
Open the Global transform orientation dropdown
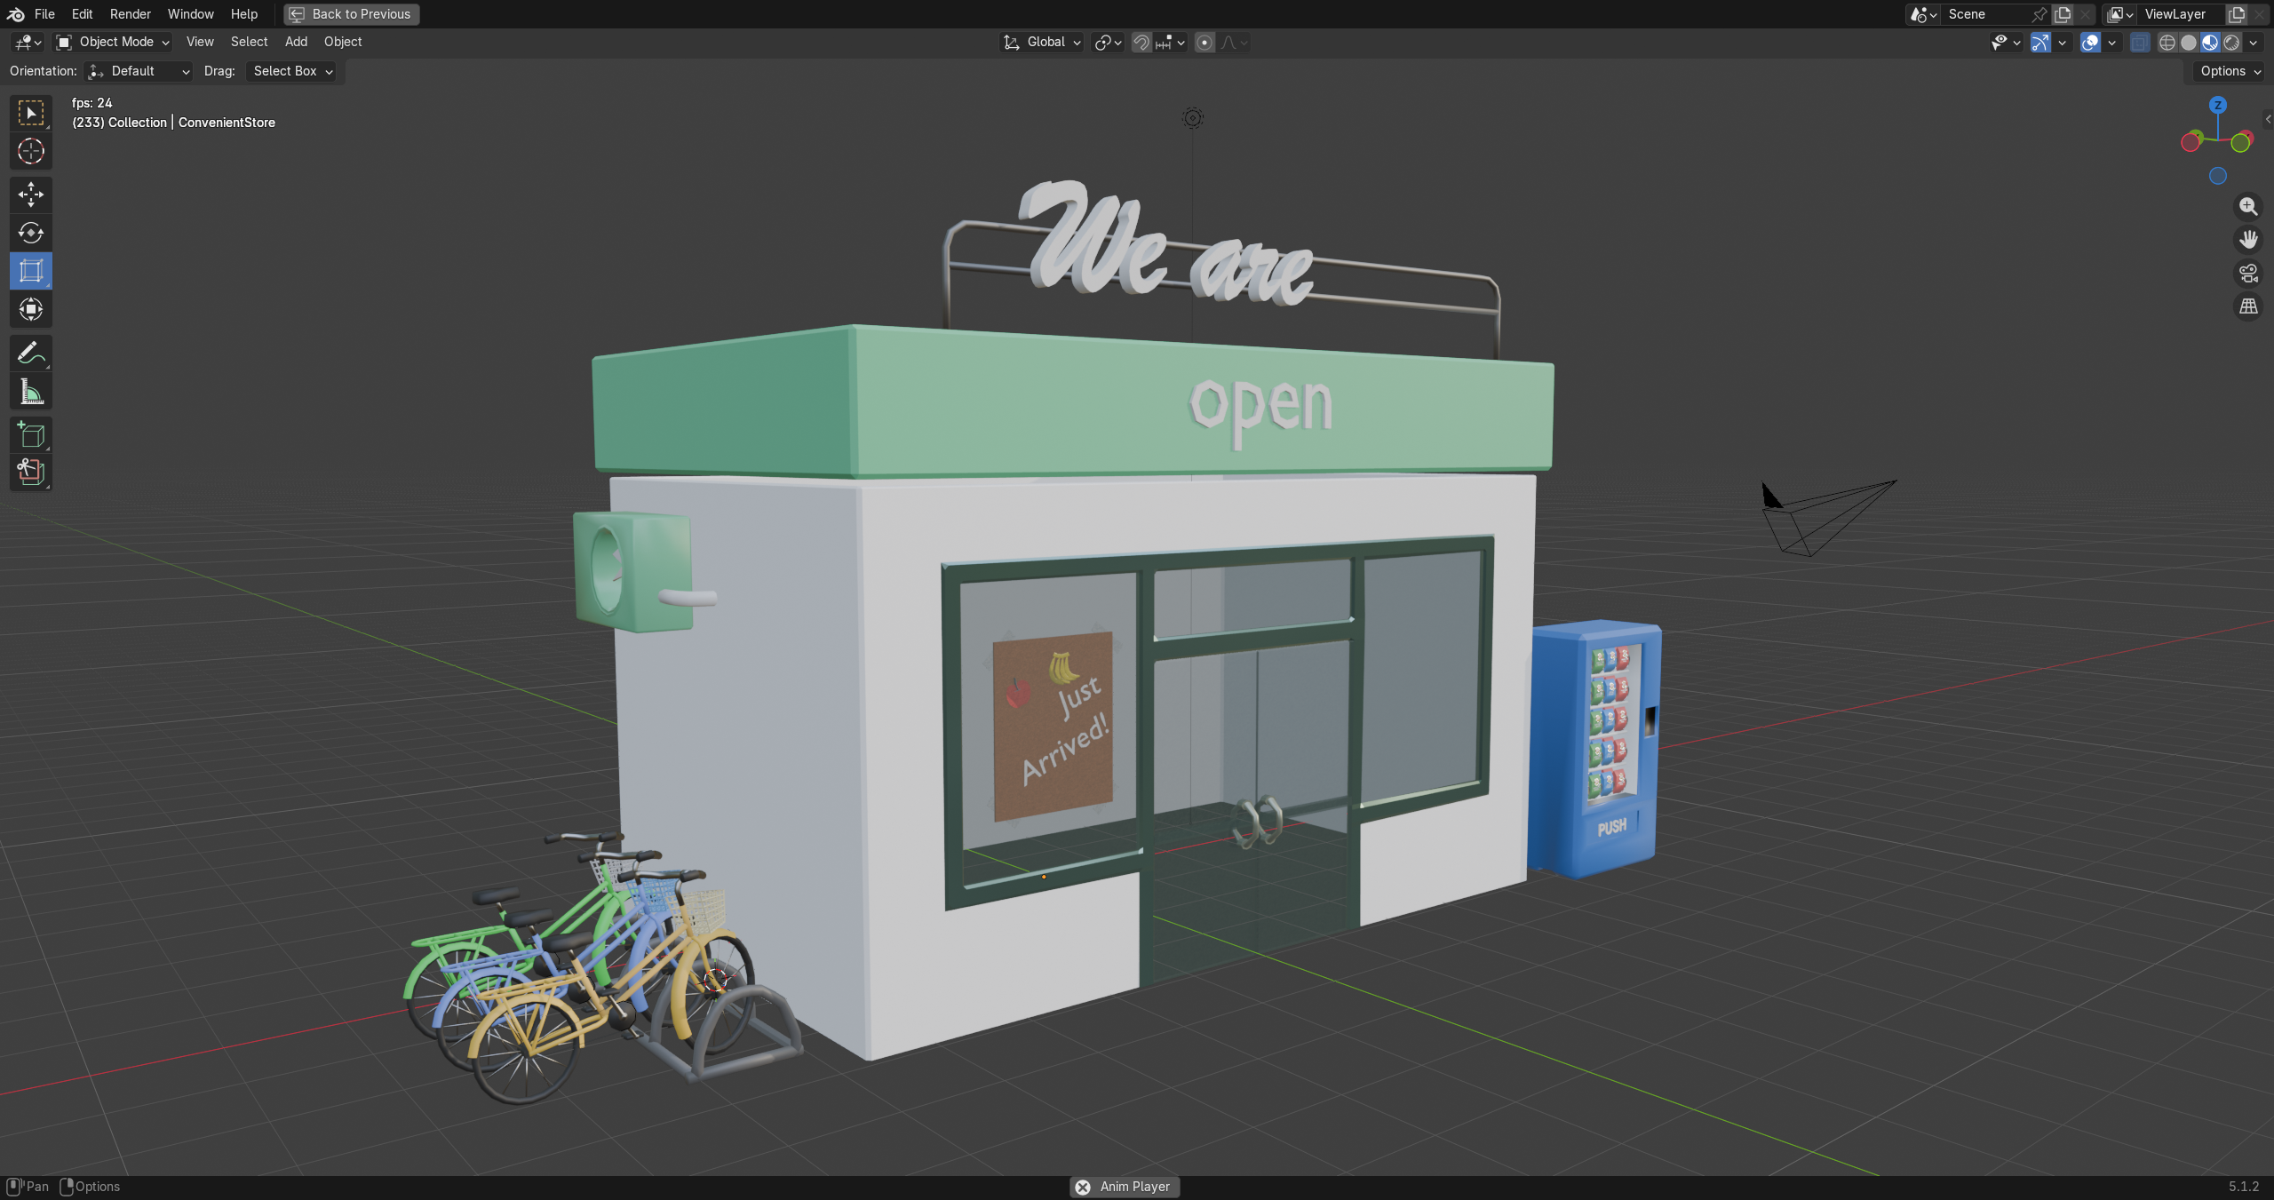[1042, 42]
